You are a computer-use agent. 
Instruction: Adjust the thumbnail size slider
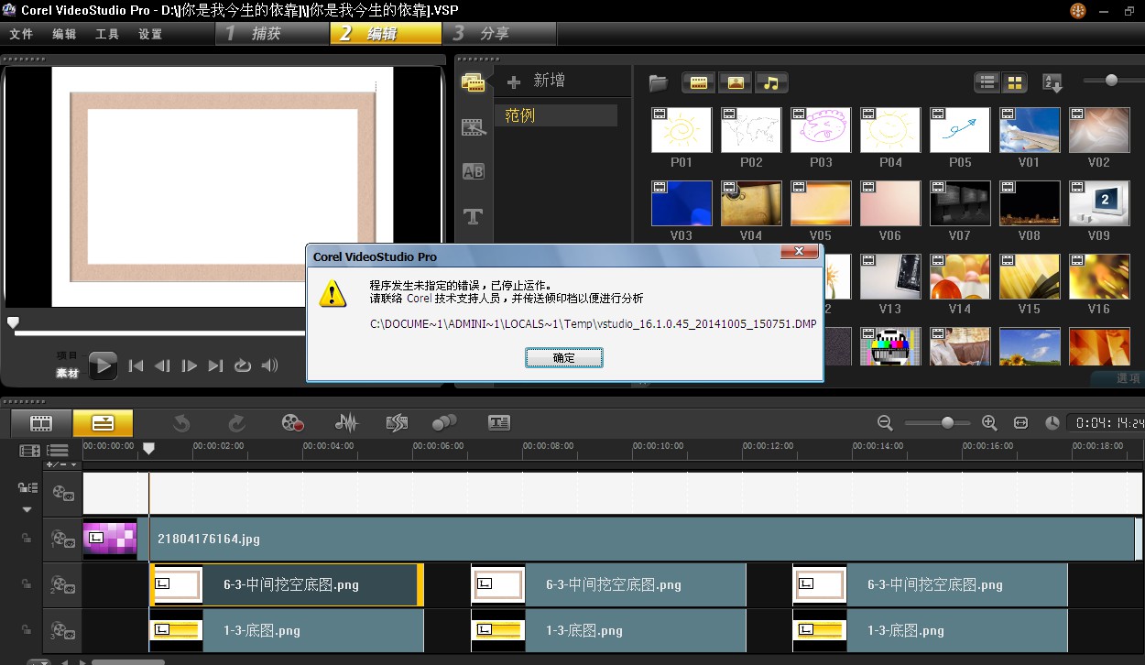click(1111, 81)
